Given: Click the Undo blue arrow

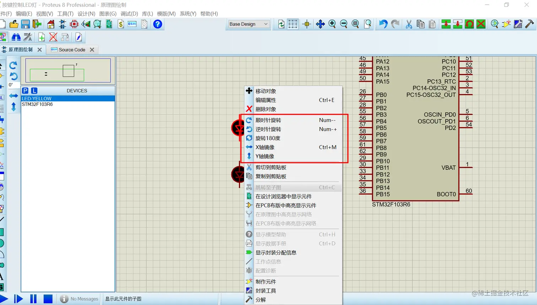Looking at the screenshot, I should (383, 24).
